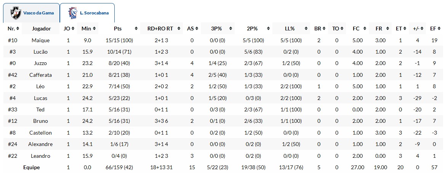Click the sort arrows on FC column
The image size is (445, 173).
[364, 29]
